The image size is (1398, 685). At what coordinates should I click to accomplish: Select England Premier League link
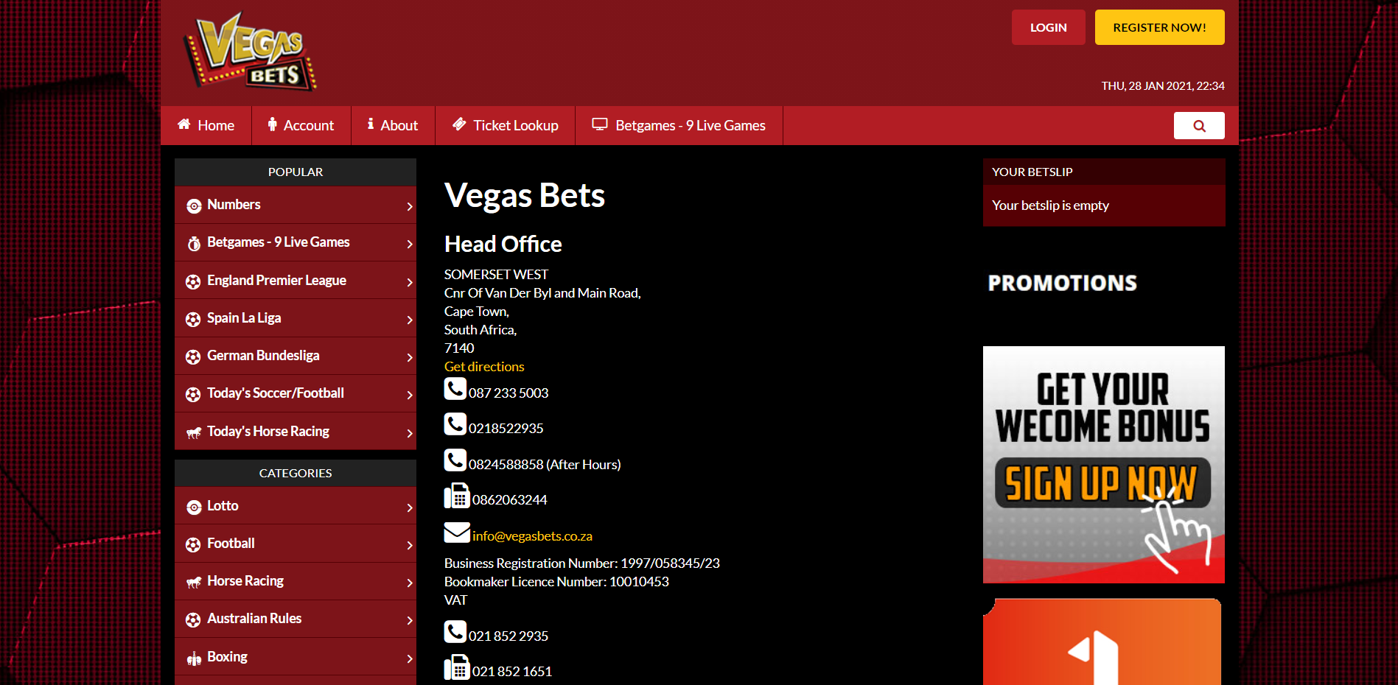pyautogui.click(x=296, y=280)
